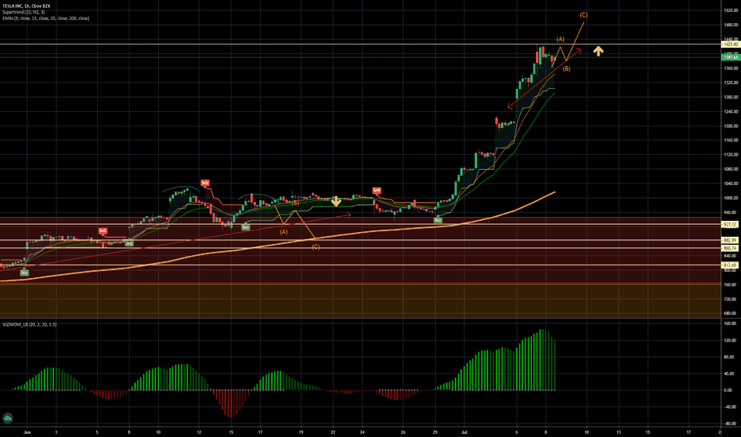741x437 pixels.
Task: Click the upper (B) wave label near 1360
Action: pyautogui.click(x=566, y=69)
